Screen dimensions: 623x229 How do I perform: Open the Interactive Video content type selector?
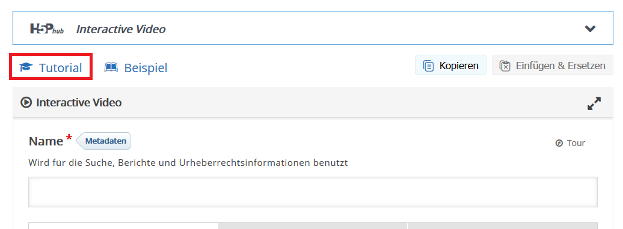(x=313, y=28)
